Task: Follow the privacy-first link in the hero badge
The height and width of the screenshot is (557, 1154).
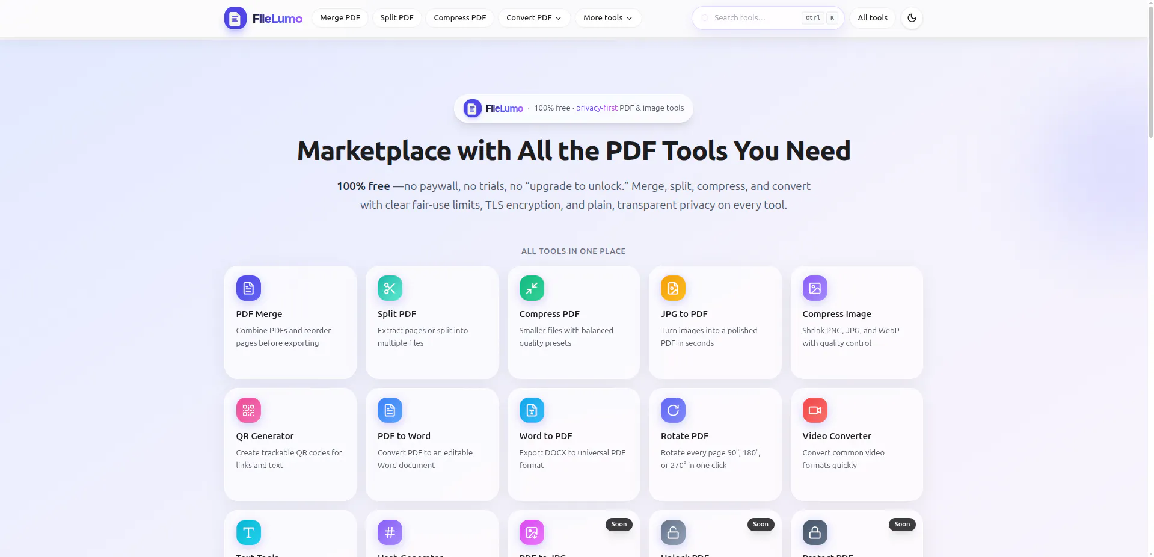Action: point(597,108)
